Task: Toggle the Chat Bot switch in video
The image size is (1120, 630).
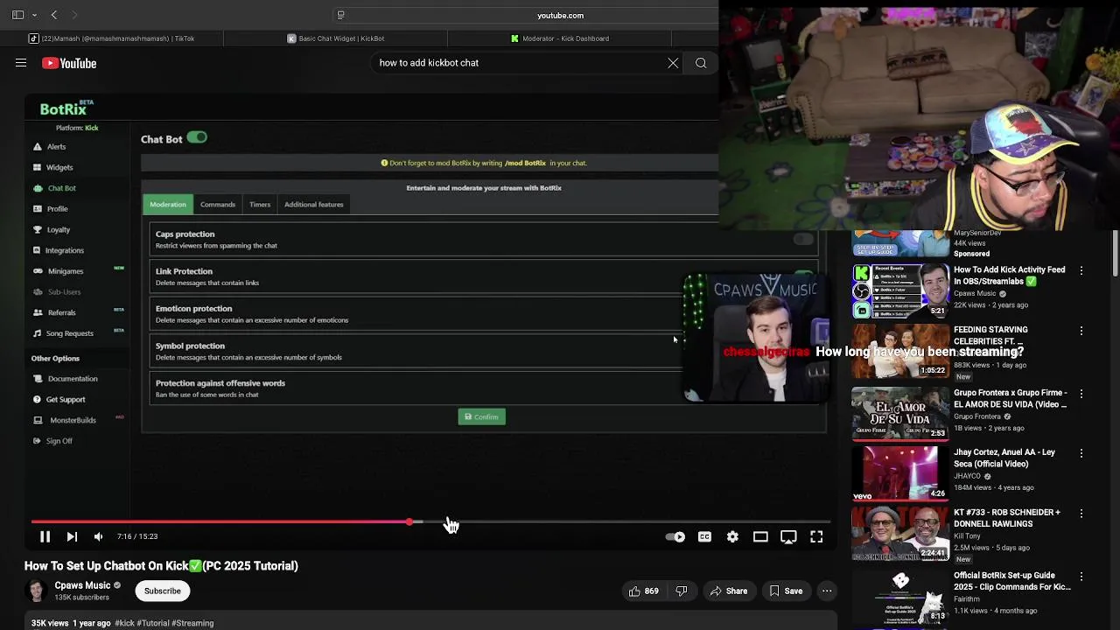Action: tap(197, 137)
